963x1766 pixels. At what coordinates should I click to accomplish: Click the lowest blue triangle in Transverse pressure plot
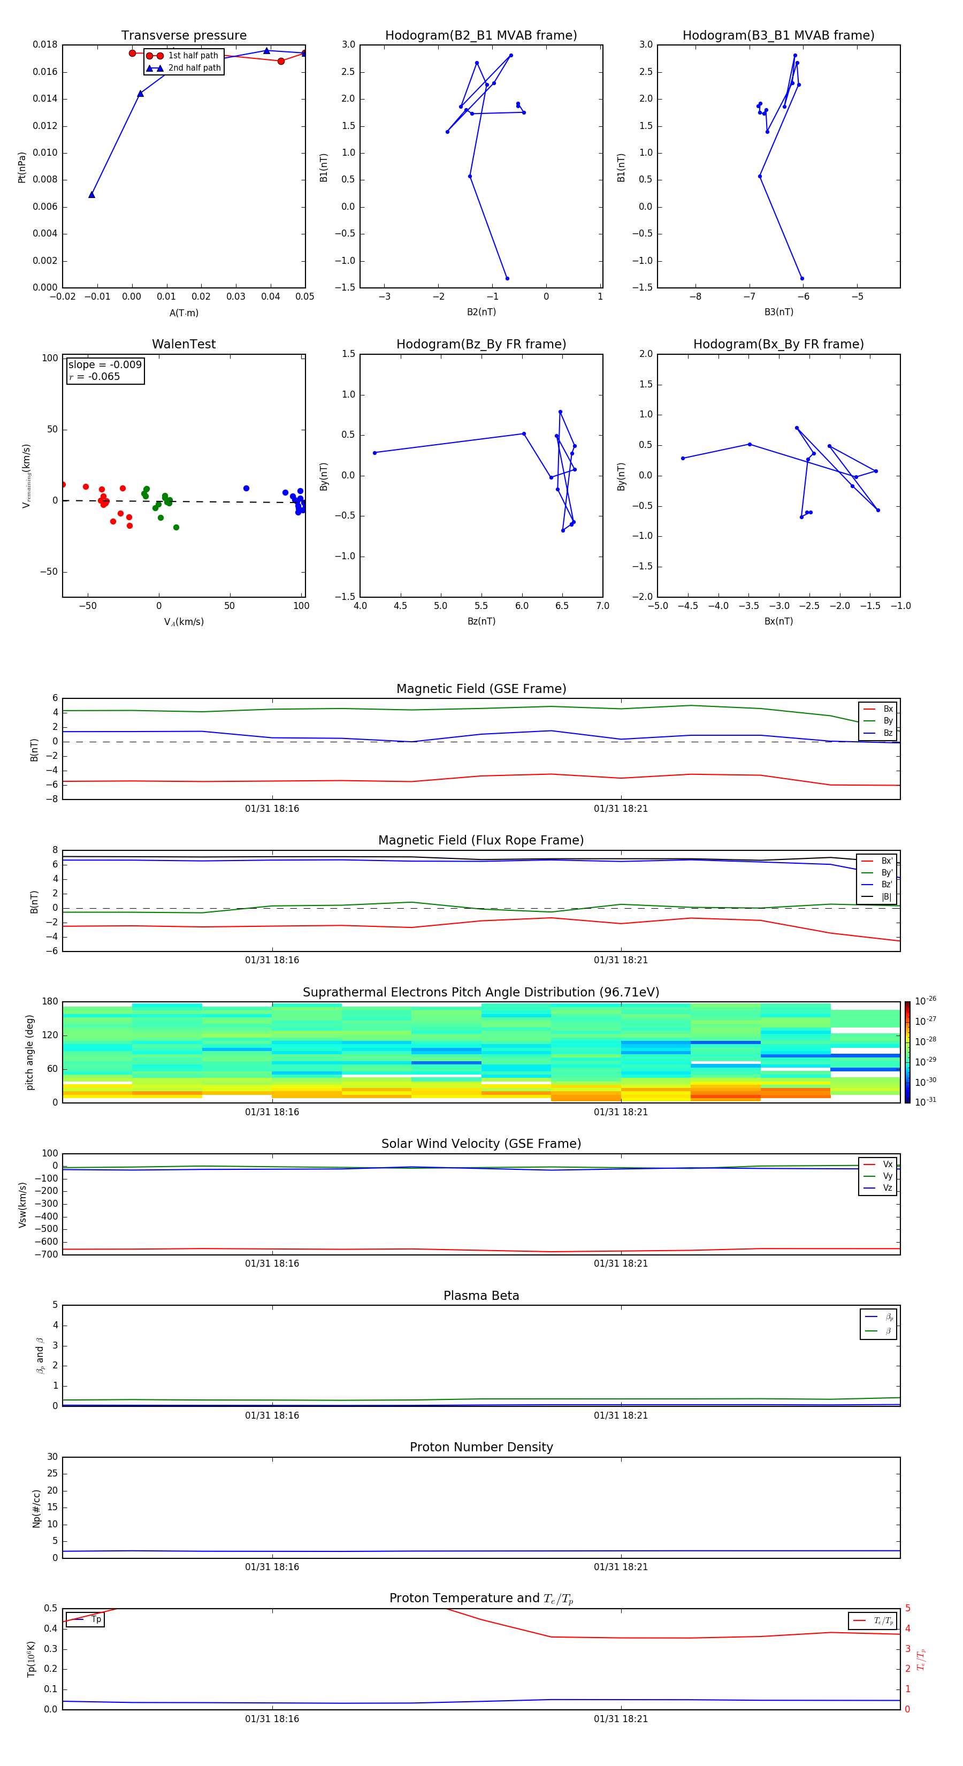[x=92, y=195]
